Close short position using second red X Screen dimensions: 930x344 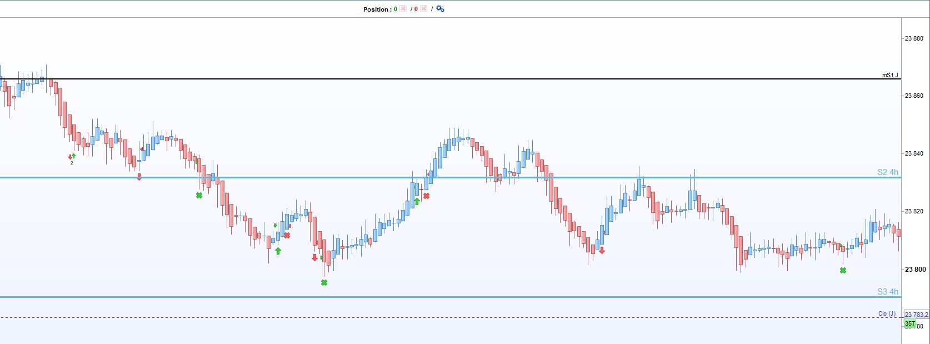click(x=423, y=9)
